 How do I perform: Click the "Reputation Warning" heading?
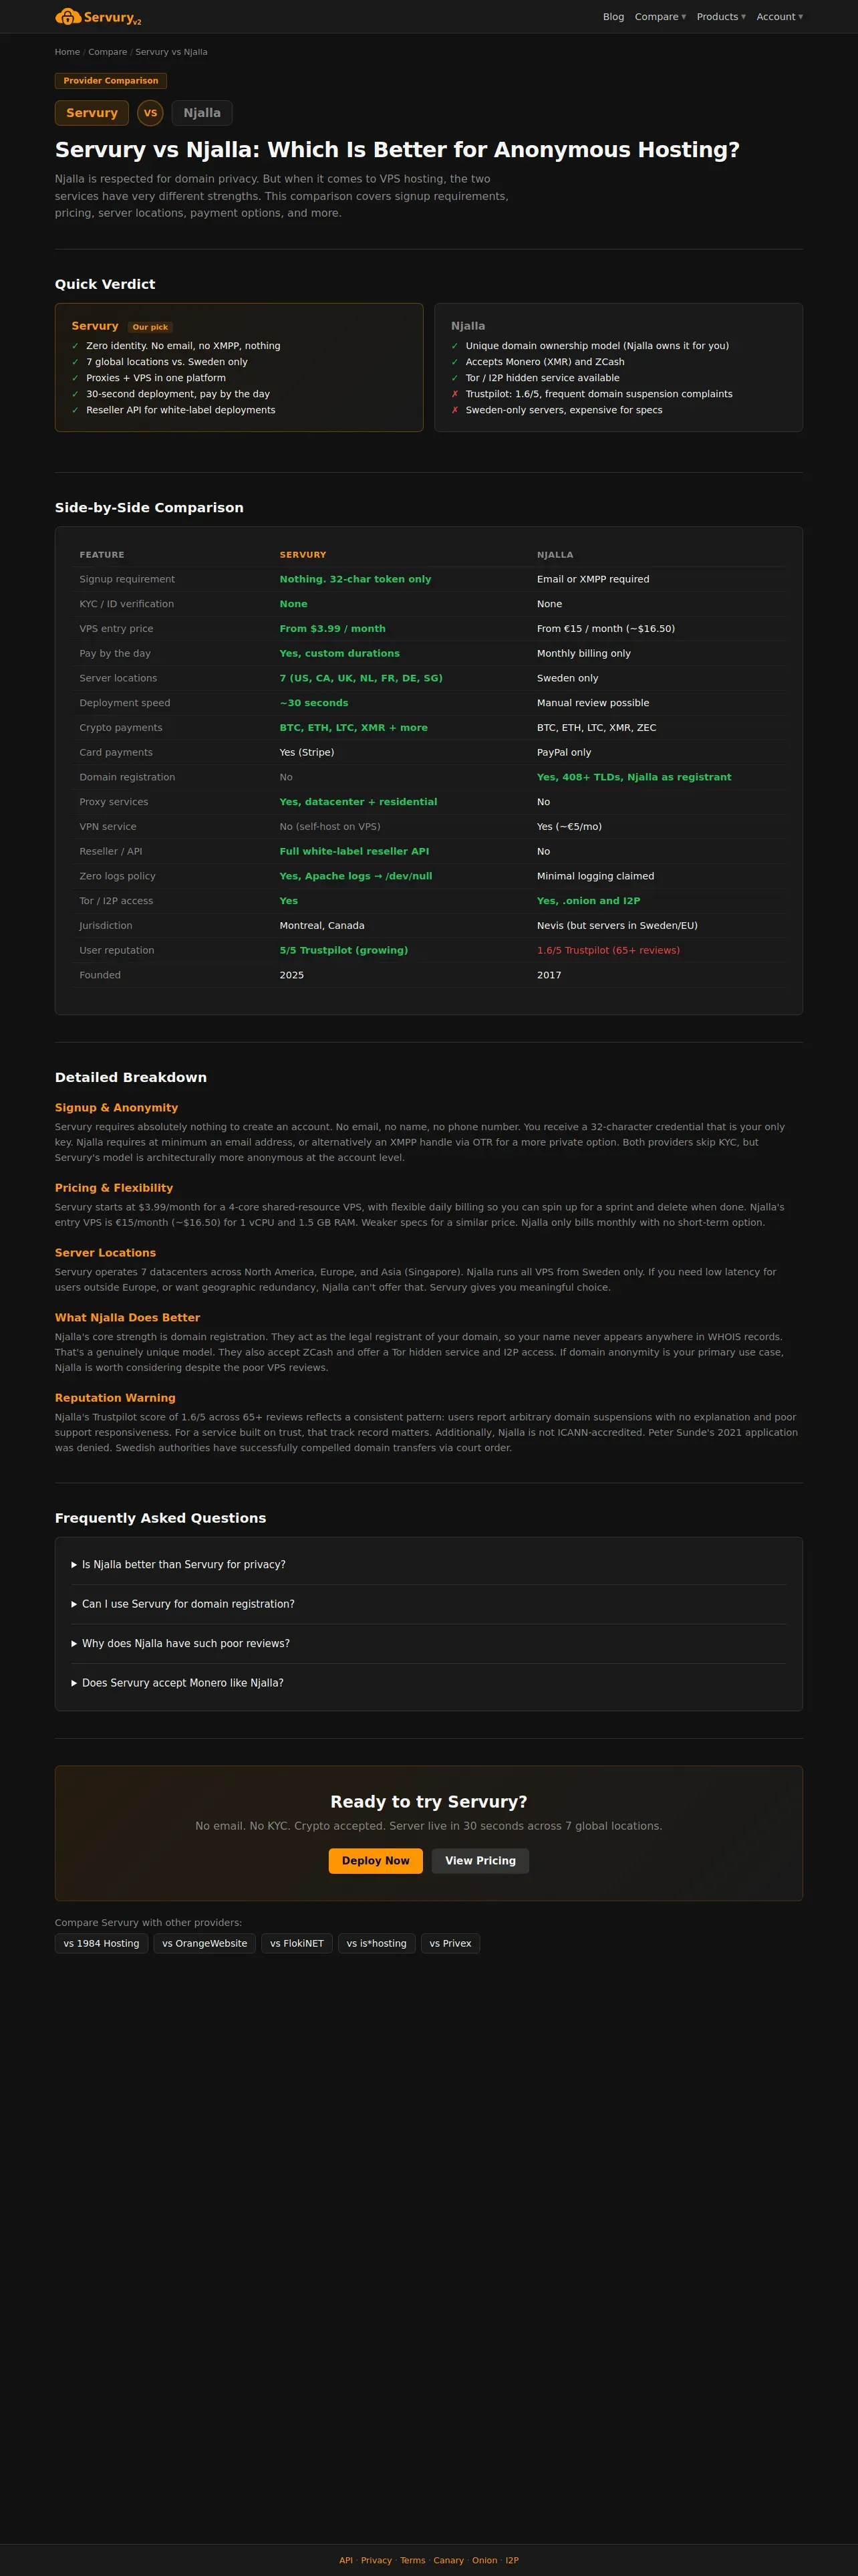pyautogui.click(x=115, y=1398)
